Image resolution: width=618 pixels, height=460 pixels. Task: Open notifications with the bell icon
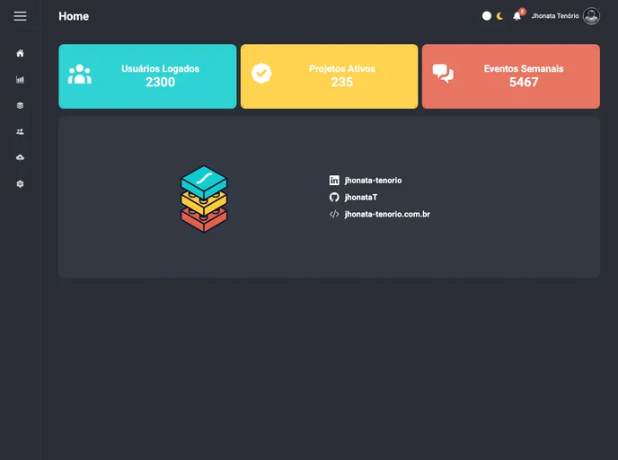[x=516, y=16]
